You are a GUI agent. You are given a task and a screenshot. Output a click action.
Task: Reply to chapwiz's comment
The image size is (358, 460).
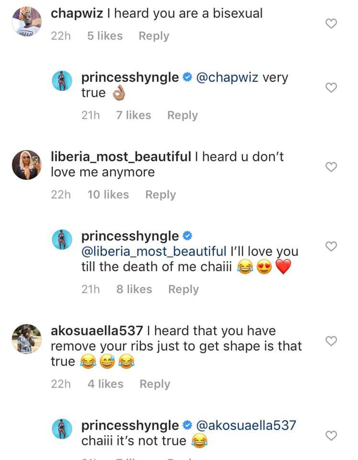click(154, 36)
